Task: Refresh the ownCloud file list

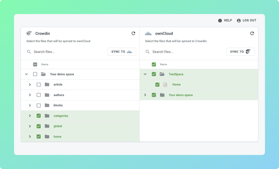Action: 252,33
